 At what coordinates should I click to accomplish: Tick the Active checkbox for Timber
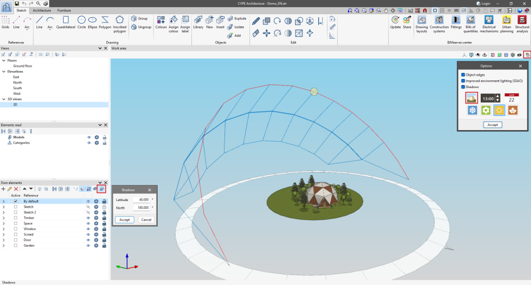point(16,218)
